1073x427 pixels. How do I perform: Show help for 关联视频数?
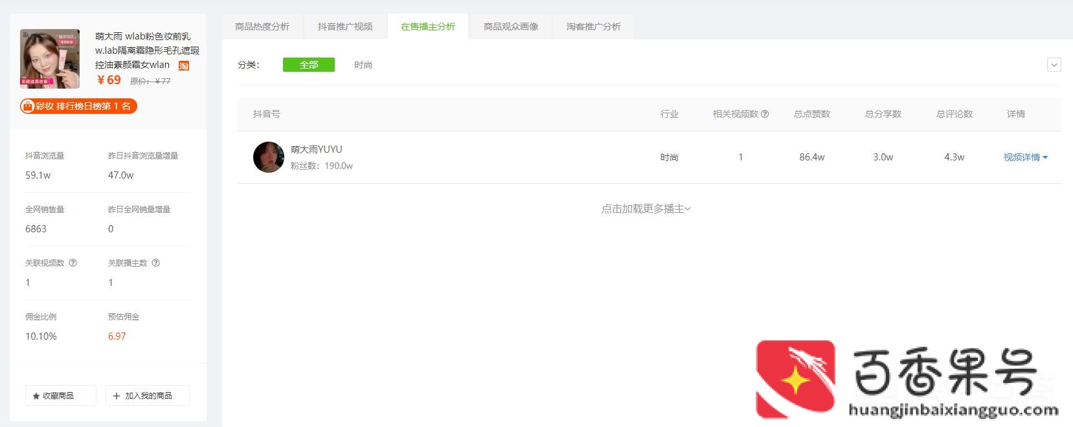pos(73,263)
